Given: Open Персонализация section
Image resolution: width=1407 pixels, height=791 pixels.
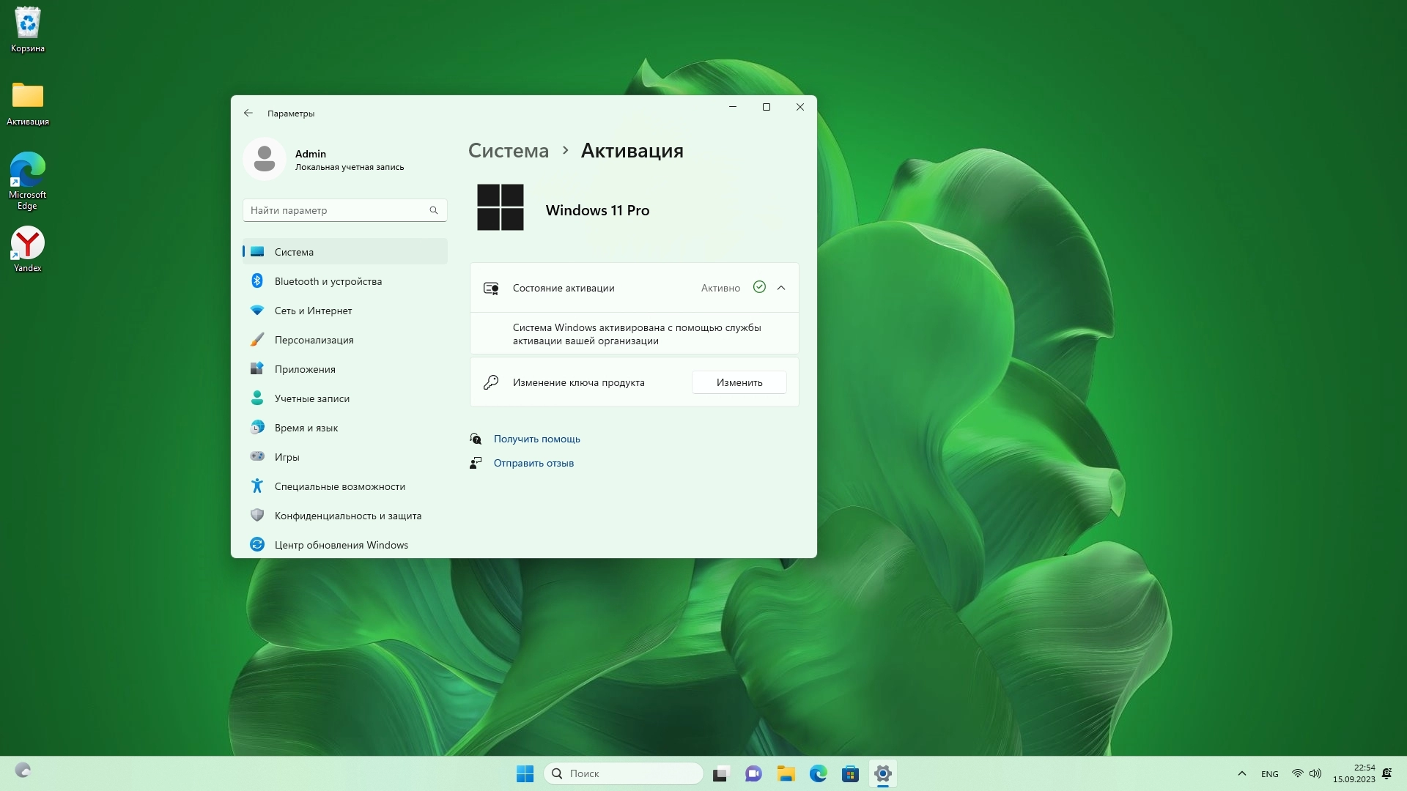Looking at the screenshot, I should pyautogui.click(x=314, y=340).
